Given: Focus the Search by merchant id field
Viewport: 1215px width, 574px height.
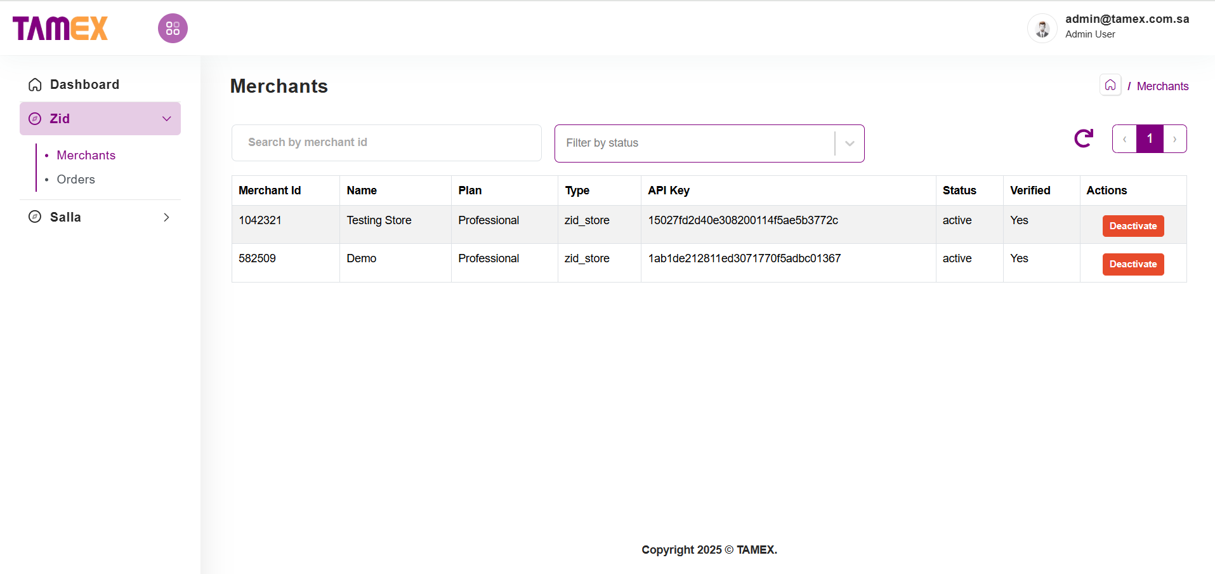Looking at the screenshot, I should [386, 143].
